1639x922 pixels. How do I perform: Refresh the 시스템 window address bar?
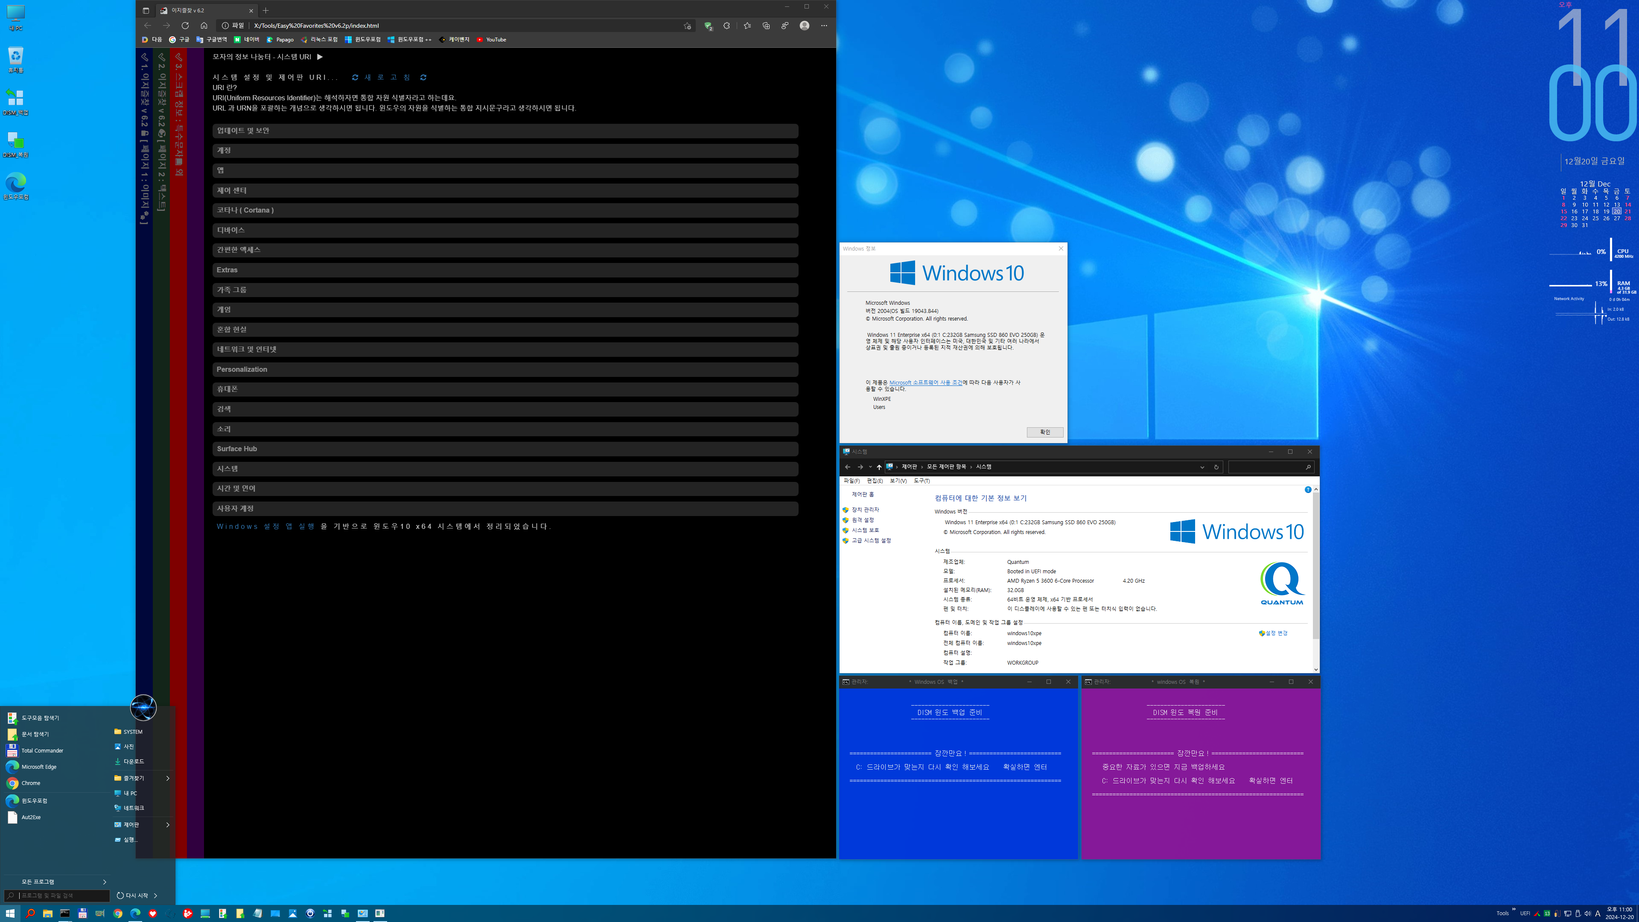1216,467
